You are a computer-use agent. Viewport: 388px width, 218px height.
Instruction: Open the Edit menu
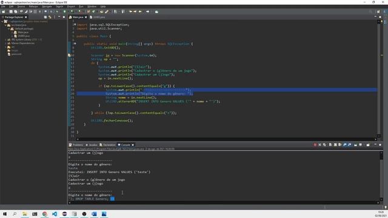coord(12,7)
